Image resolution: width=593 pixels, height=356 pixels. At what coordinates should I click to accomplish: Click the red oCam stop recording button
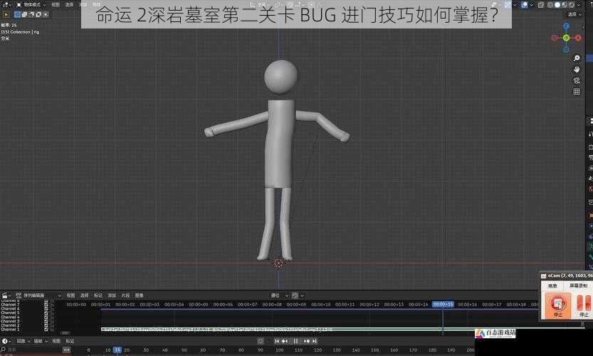[558, 305]
